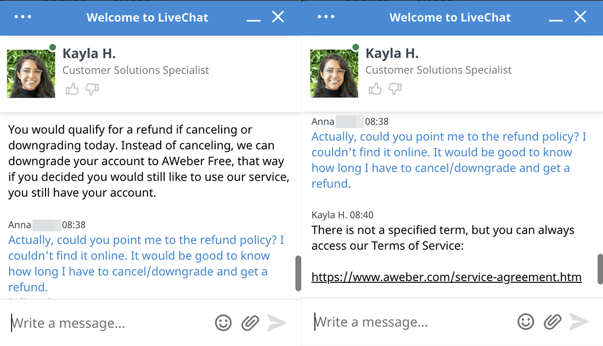Click right chat conversation scrollbar
Image resolution: width=603 pixels, height=346 pixels.
tap(600, 269)
